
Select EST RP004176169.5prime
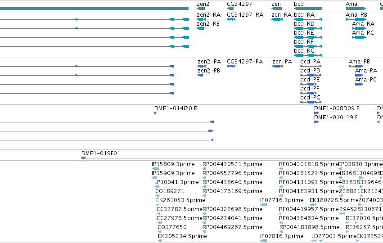(204, 196)
